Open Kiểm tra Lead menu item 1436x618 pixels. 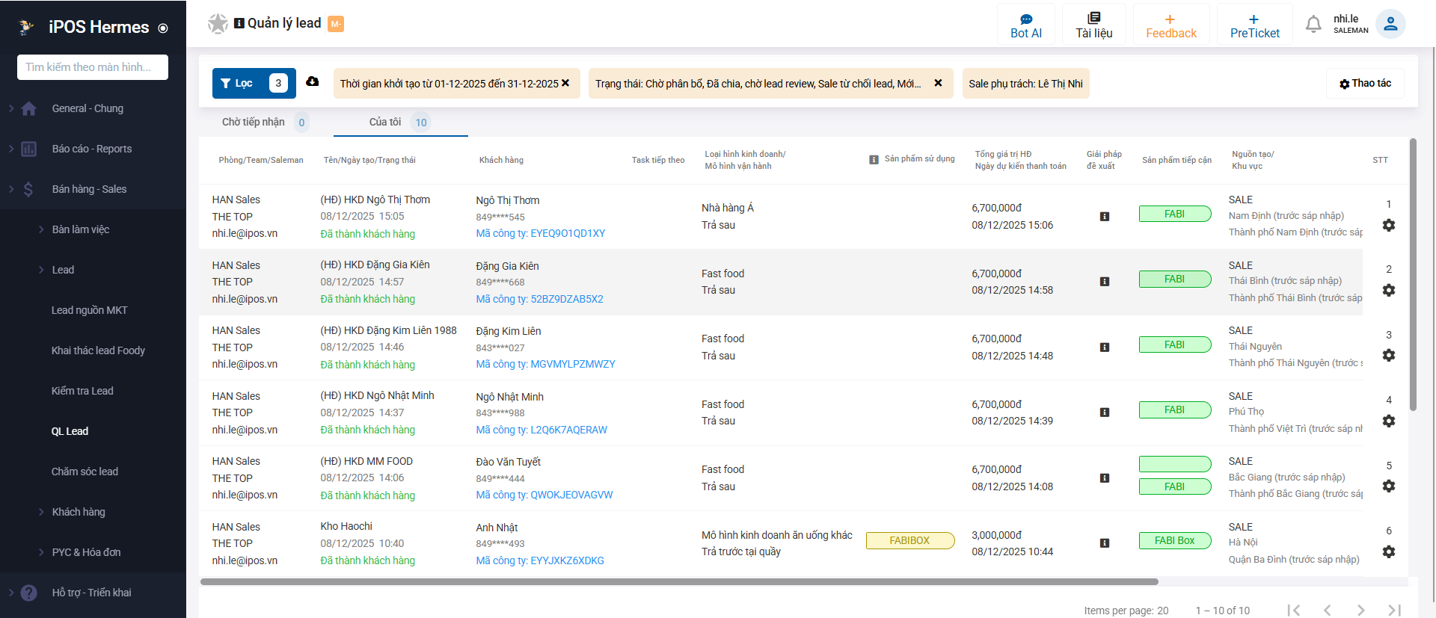pos(82,391)
